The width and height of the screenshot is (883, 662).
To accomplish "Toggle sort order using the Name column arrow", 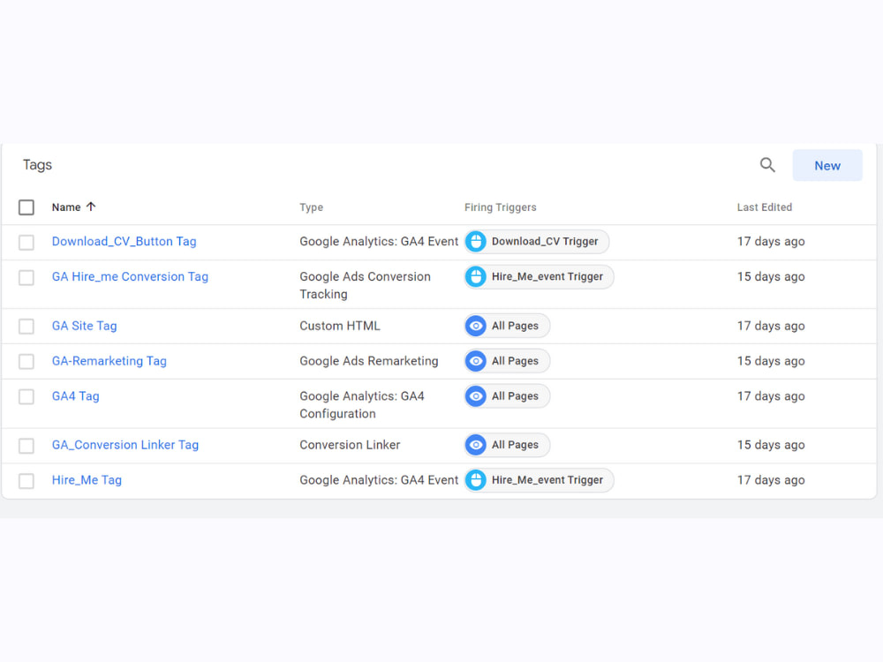I will [x=91, y=207].
